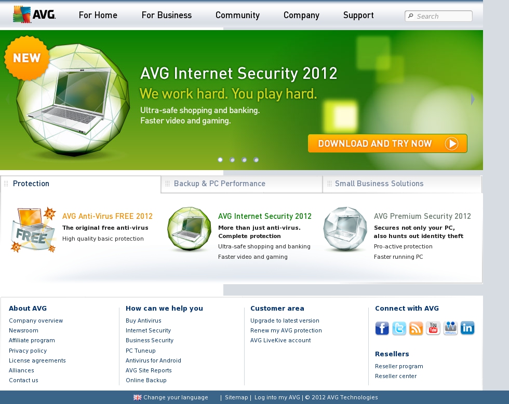Viewport: 509px width, 404px height.
Task: Open AVG's Facebook page icon
Action: 382,328
